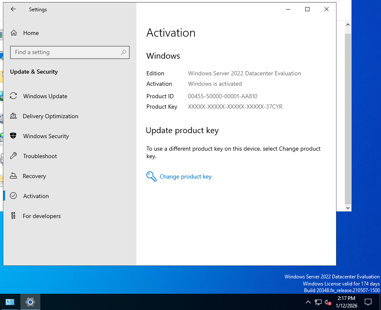The width and height of the screenshot is (381, 310).
Task: Open Windows Update via its sync icon
Action: pyautogui.click(x=14, y=96)
